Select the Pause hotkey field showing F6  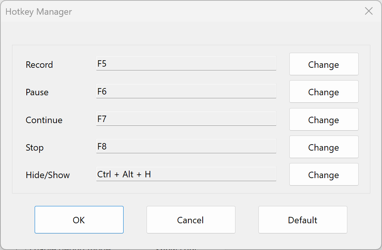pos(186,91)
